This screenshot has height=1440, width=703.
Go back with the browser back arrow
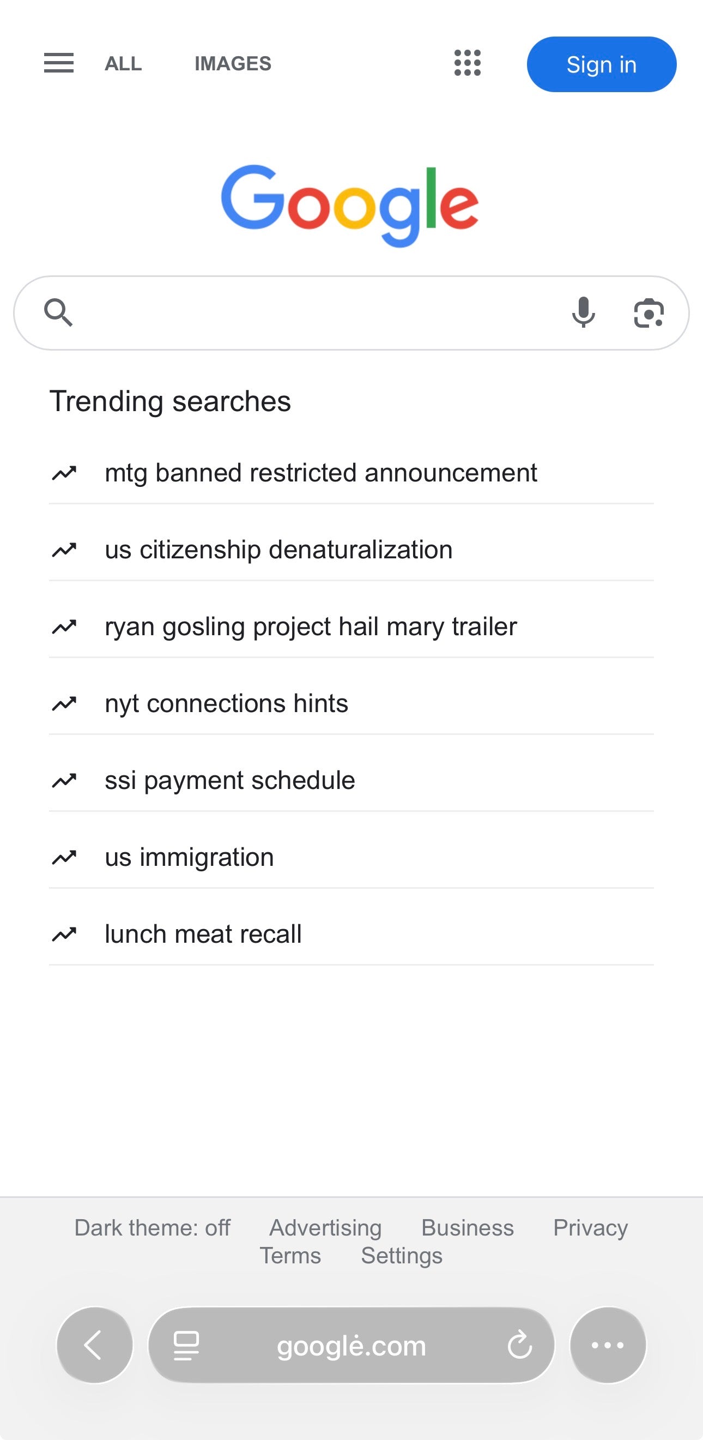click(x=94, y=1345)
